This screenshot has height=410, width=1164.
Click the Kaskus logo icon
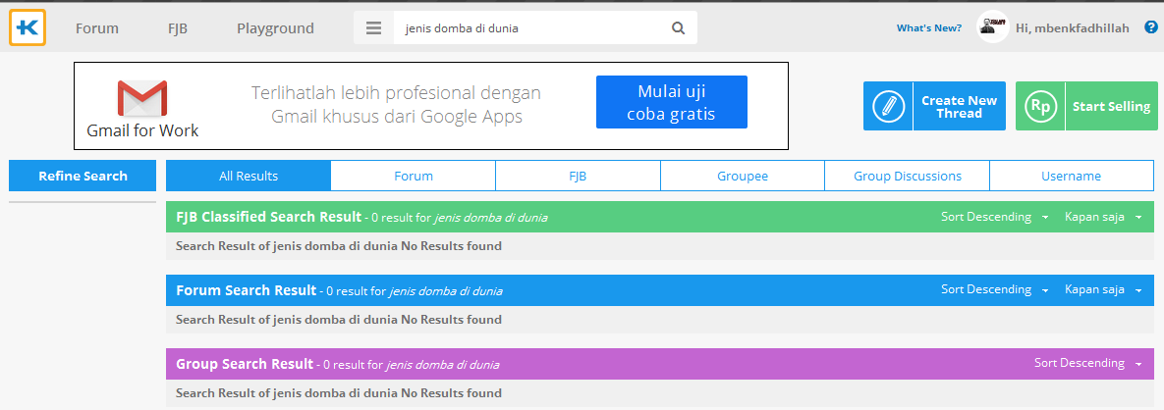pyautogui.click(x=28, y=27)
